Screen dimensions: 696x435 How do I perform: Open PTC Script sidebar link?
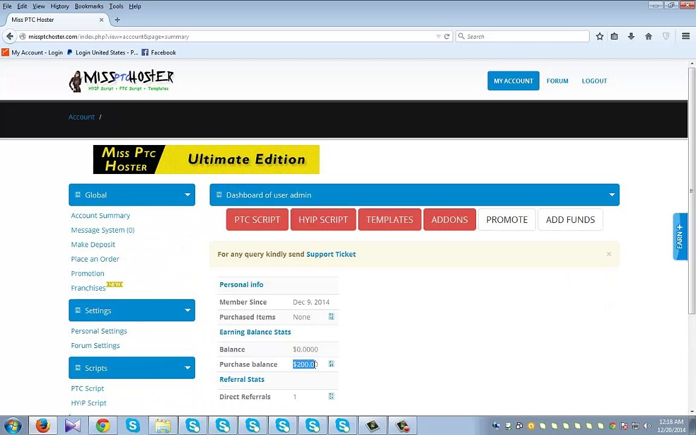pyautogui.click(x=88, y=388)
